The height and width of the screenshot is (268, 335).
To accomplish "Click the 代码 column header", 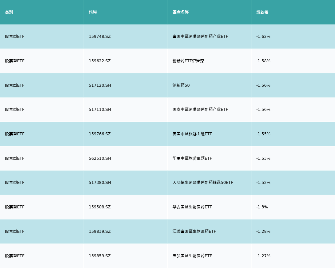I will pos(93,12).
